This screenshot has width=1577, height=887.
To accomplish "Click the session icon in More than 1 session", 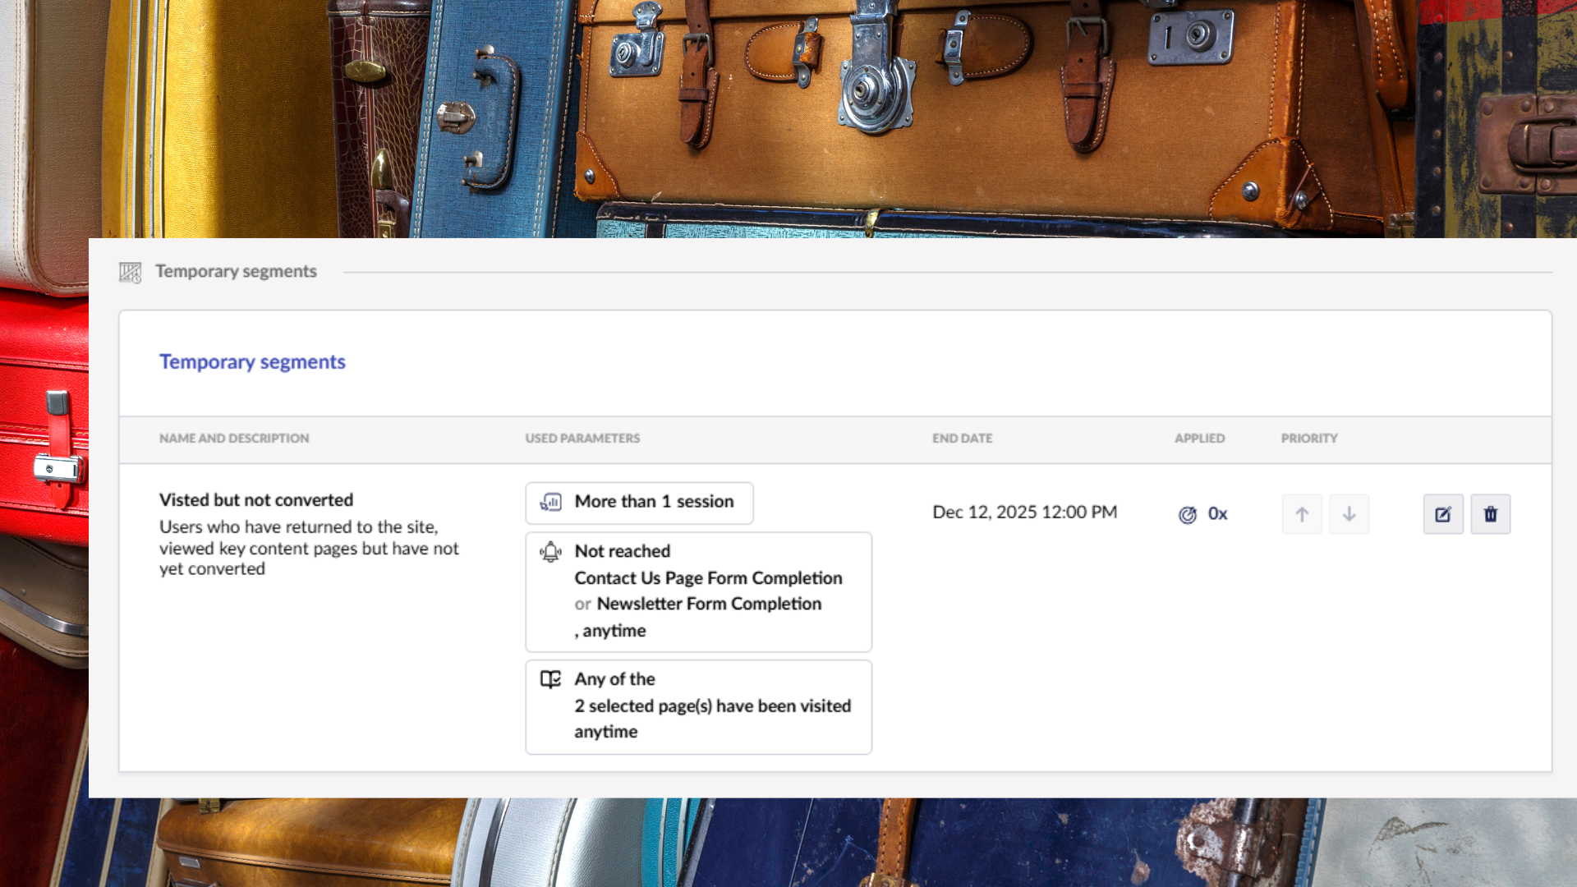I will click(550, 502).
